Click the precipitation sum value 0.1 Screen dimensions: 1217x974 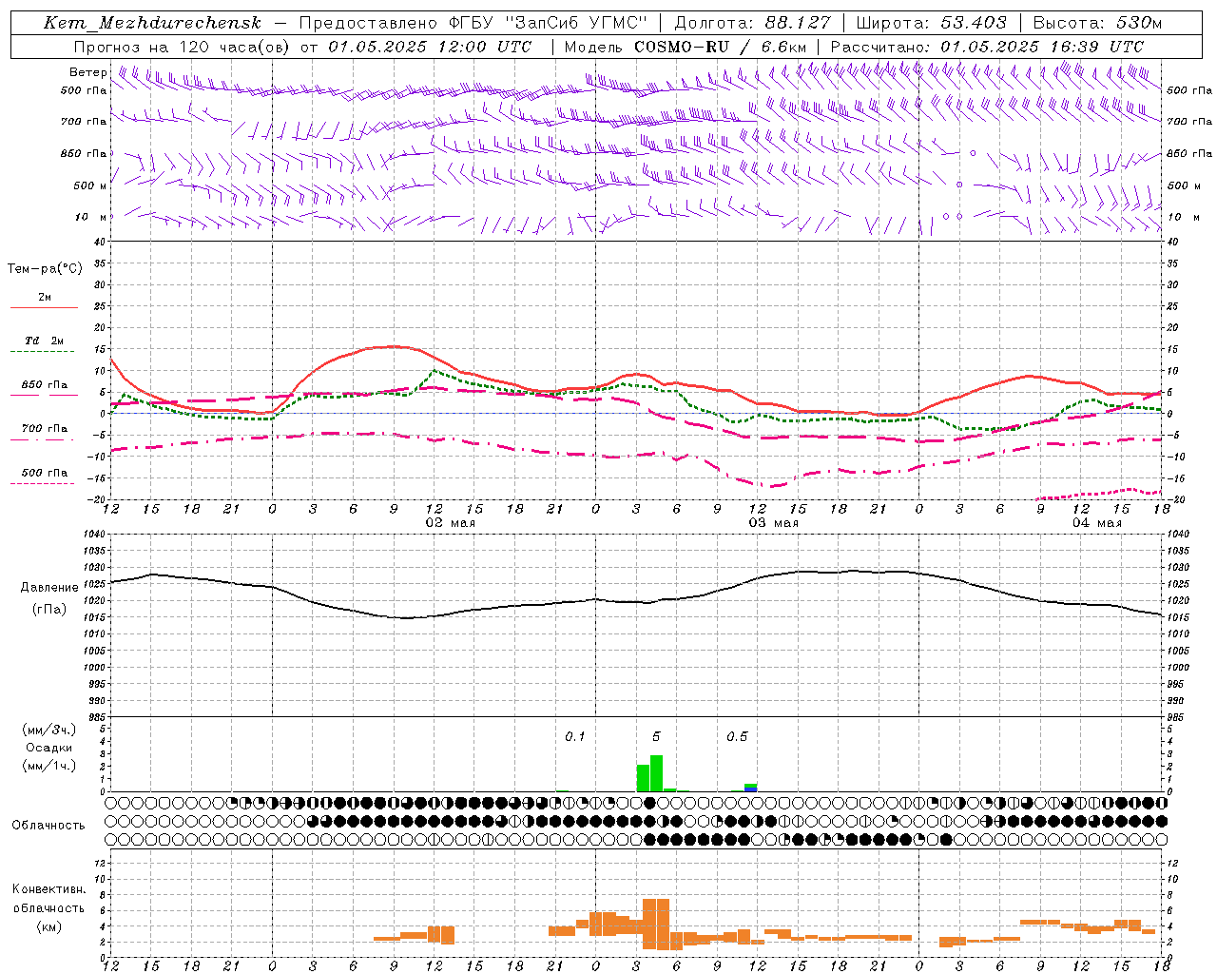[x=575, y=736]
